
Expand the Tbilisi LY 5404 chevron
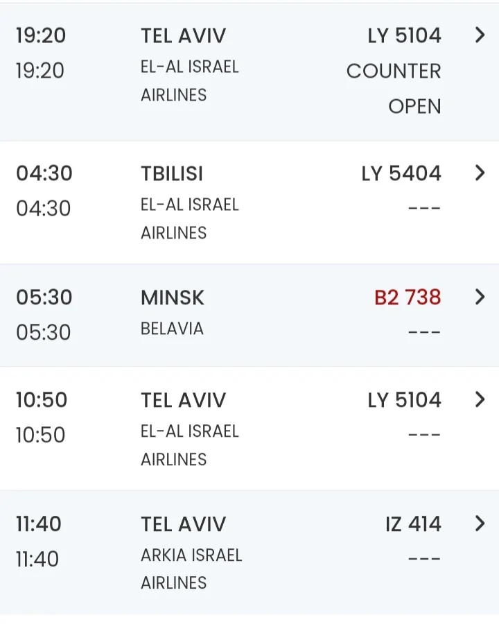coord(480,173)
